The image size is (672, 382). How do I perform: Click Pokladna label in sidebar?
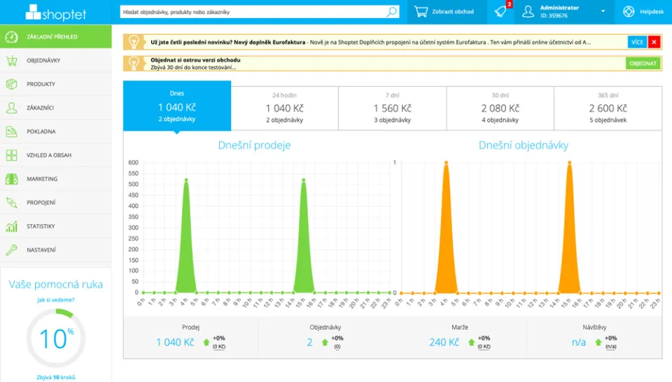41,132
